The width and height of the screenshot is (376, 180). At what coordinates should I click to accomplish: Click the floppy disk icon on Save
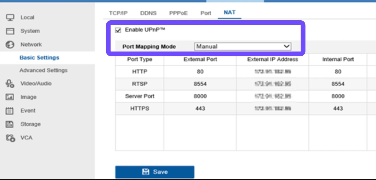click(145, 172)
